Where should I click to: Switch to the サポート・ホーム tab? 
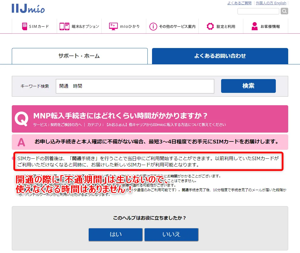click(x=79, y=56)
